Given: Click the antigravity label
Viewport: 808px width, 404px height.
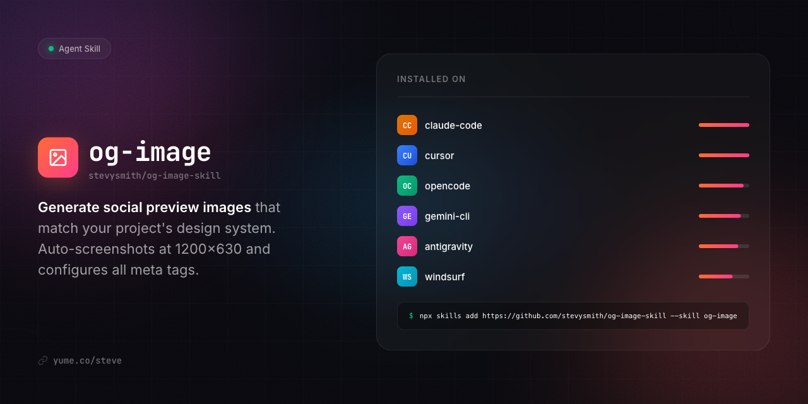Looking at the screenshot, I should tap(449, 247).
